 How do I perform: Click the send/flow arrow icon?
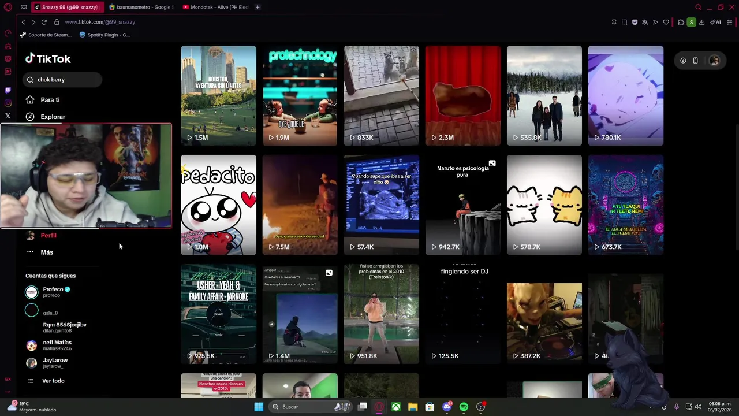tap(655, 22)
